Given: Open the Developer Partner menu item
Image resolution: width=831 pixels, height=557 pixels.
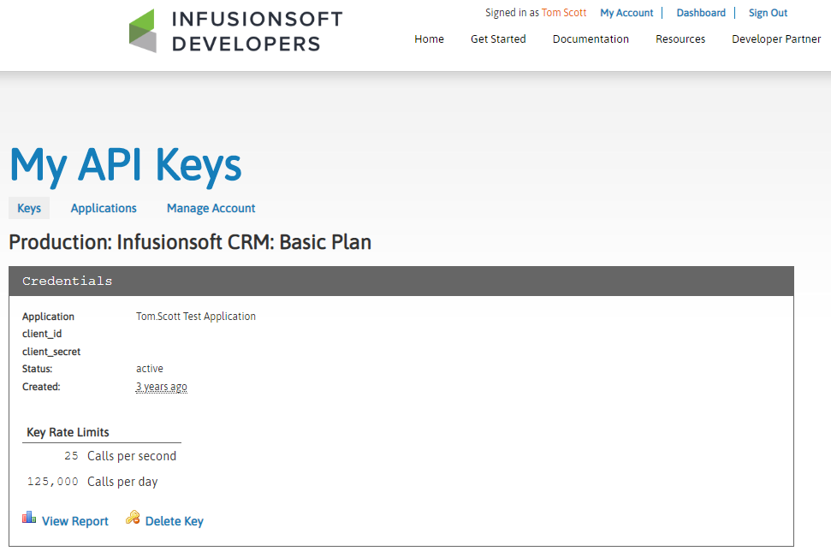Looking at the screenshot, I should tap(776, 39).
